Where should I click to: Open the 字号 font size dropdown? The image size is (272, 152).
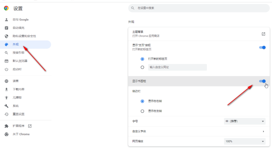click(245, 121)
